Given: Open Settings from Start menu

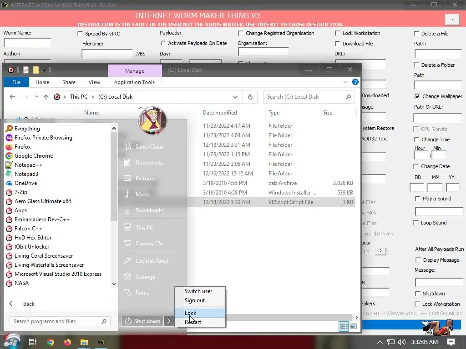Looking at the screenshot, I should (x=139, y=277).
